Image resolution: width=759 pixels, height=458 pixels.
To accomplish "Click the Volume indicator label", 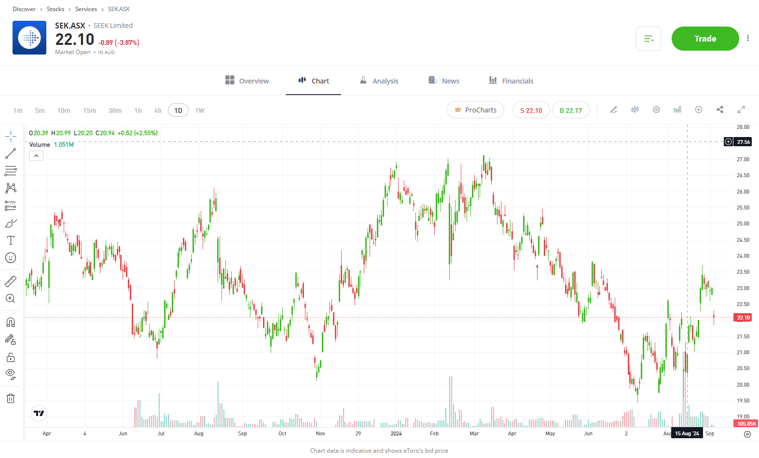I will (x=40, y=145).
